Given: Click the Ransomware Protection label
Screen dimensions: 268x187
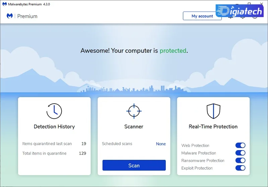Looking at the screenshot, I should [203, 161].
